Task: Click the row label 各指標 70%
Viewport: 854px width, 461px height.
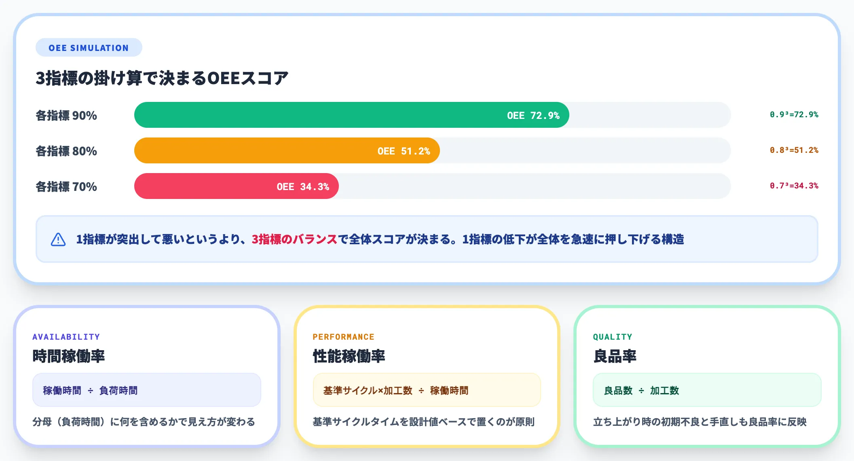Action: pos(66,187)
